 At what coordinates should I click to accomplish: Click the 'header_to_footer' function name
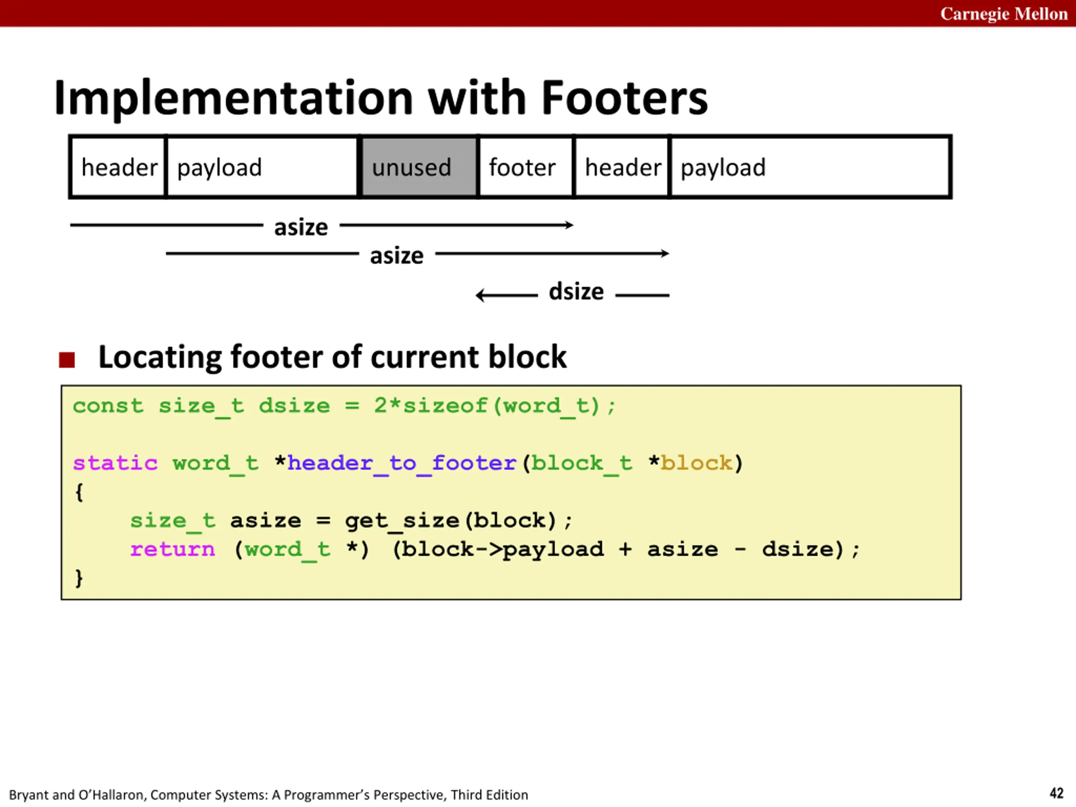tap(402, 463)
